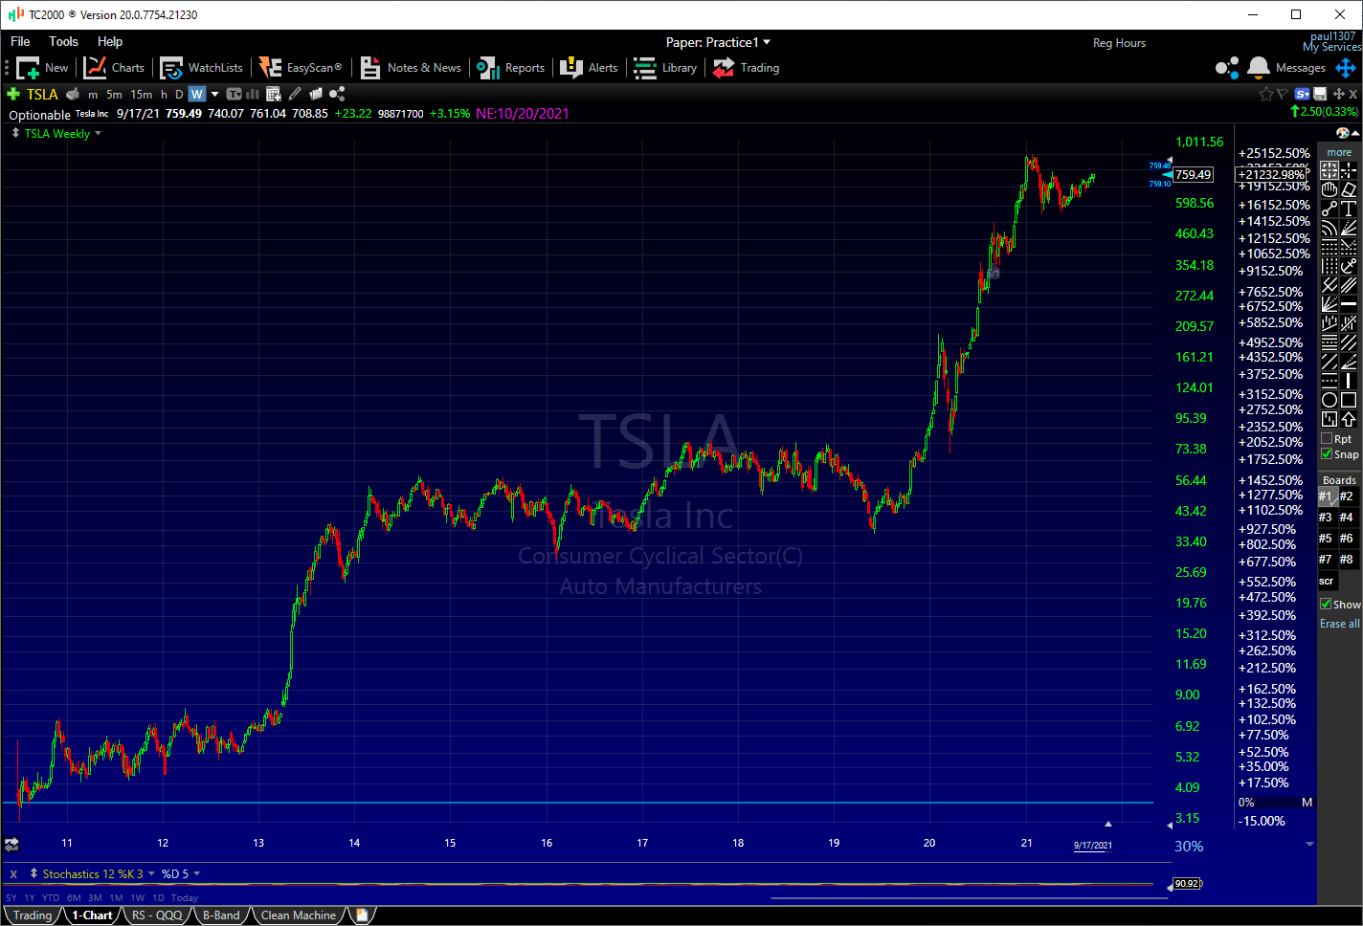The image size is (1363, 926).
Task: Expand the TSLA Weekly plot dropdown
Action: pos(98,134)
